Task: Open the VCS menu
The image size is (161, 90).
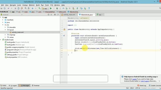Action: click(52, 5)
